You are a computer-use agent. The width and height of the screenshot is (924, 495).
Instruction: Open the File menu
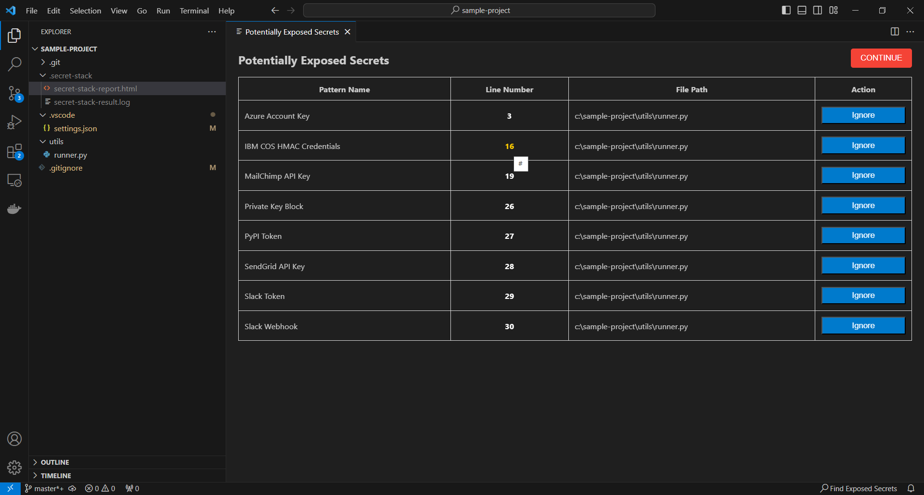(x=31, y=11)
